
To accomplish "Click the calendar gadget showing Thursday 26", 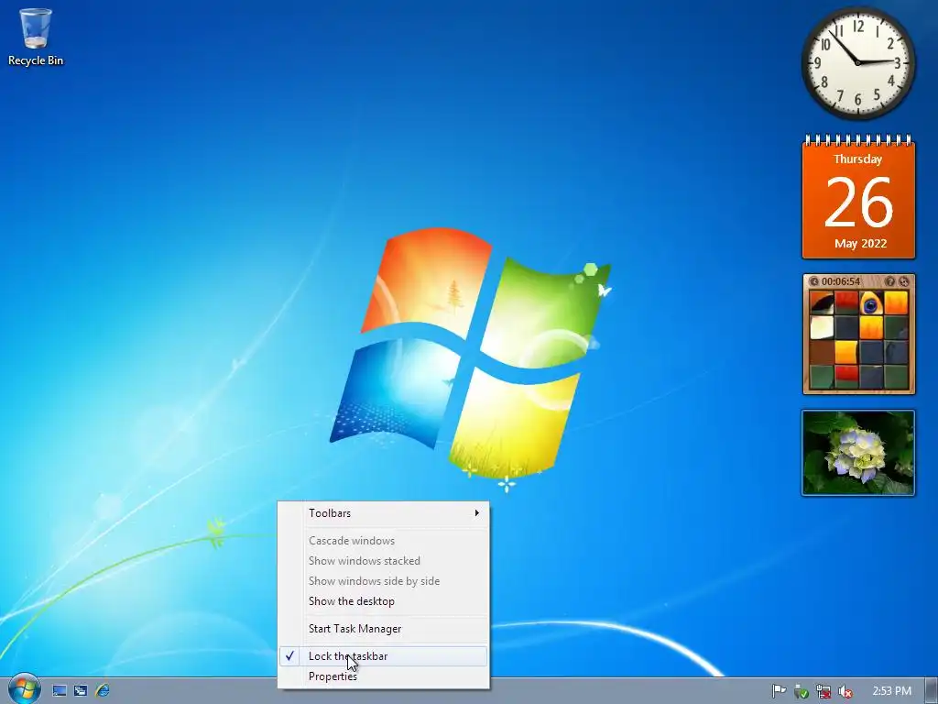I will [858, 197].
